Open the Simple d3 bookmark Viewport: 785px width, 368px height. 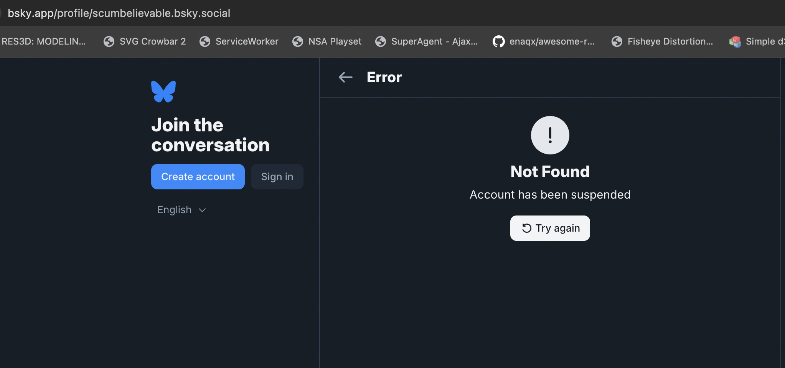(757, 41)
